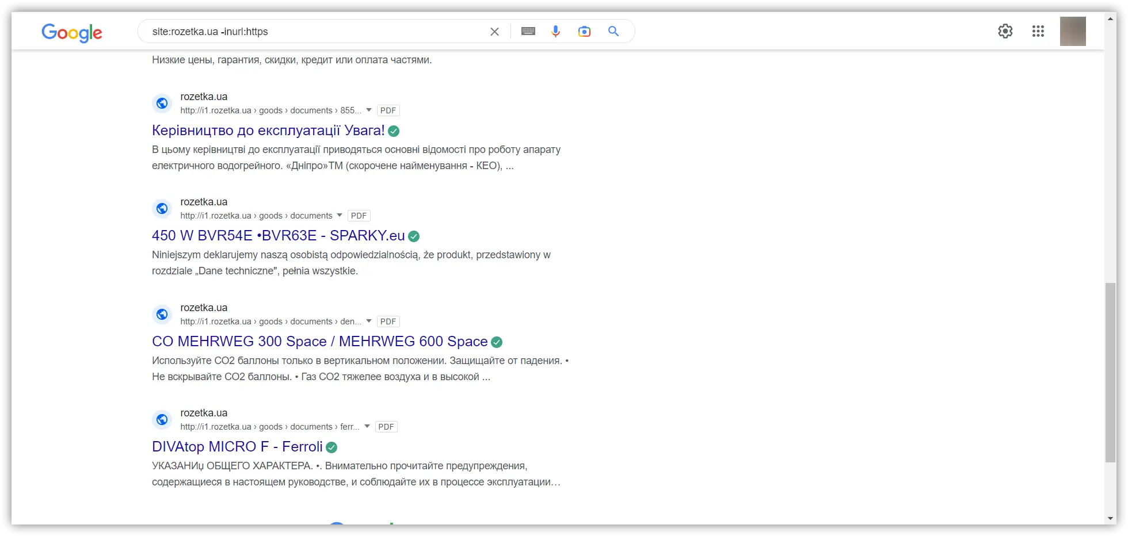This screenshot has height=536, width=1128.
Task: Click snippet starting 'Niniejszym deklarujemy'
Action: click(x=351, y=263)
